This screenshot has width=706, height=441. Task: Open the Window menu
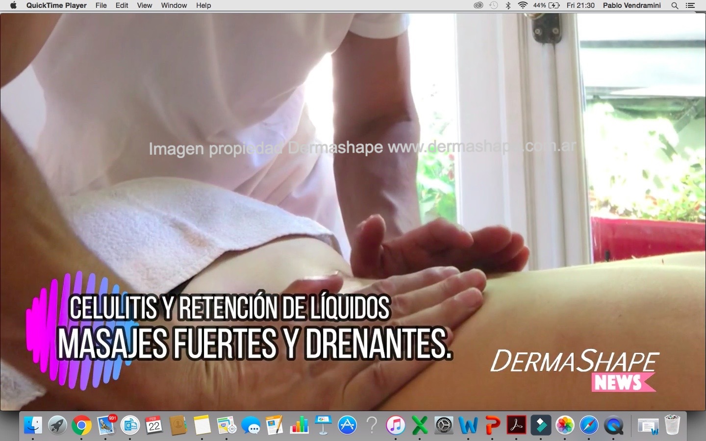[174, 5]
